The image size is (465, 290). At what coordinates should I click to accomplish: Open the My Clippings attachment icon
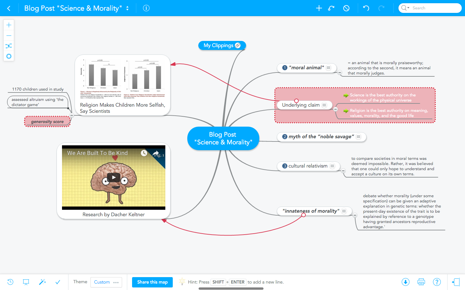(238, 45)
